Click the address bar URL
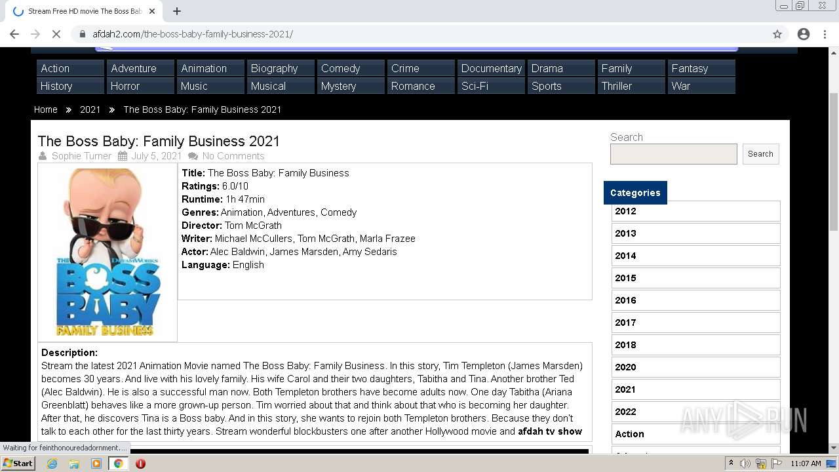The width and height of the screenshot is (839, 472). 193,34
